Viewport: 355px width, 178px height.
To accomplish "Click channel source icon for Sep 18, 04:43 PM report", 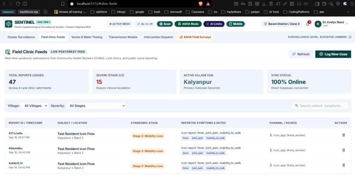I will click(271, 150).
